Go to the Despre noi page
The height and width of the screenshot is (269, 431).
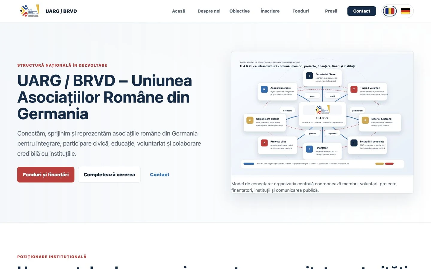209,11
